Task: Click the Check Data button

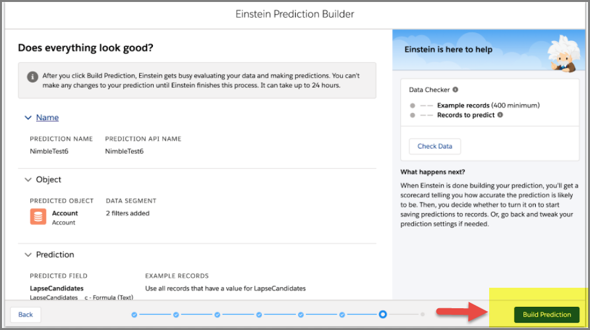Action: (434, 147)
